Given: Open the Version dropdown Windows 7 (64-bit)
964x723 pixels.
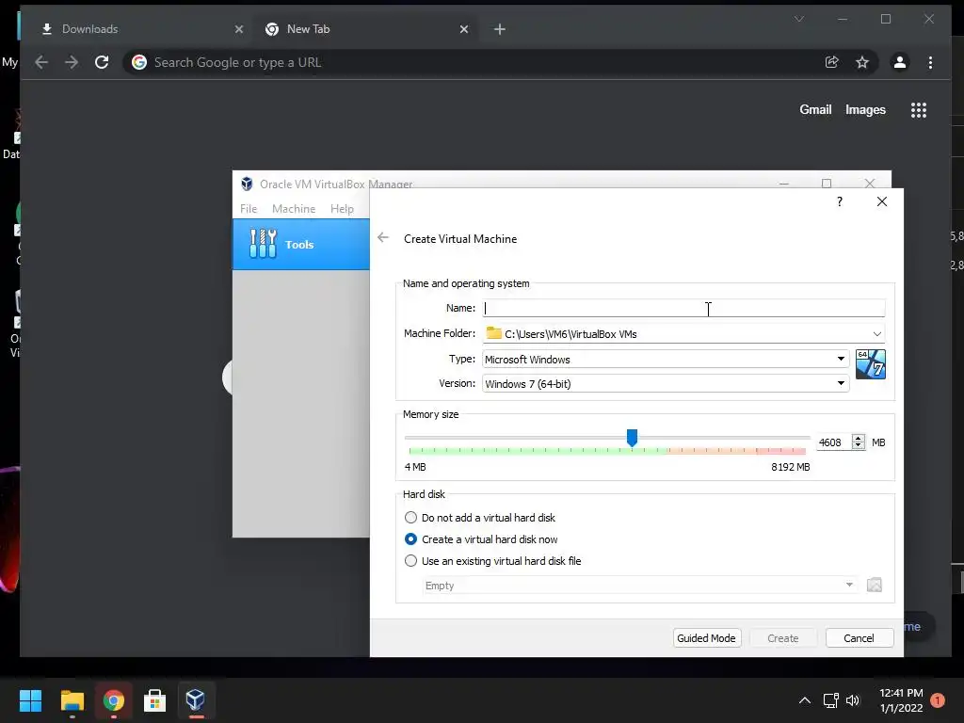Looking at the screenshot, I should pyautogui.click(x=666, y=384).
